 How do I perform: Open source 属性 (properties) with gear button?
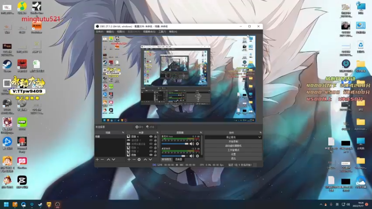(x=139, y=127)
